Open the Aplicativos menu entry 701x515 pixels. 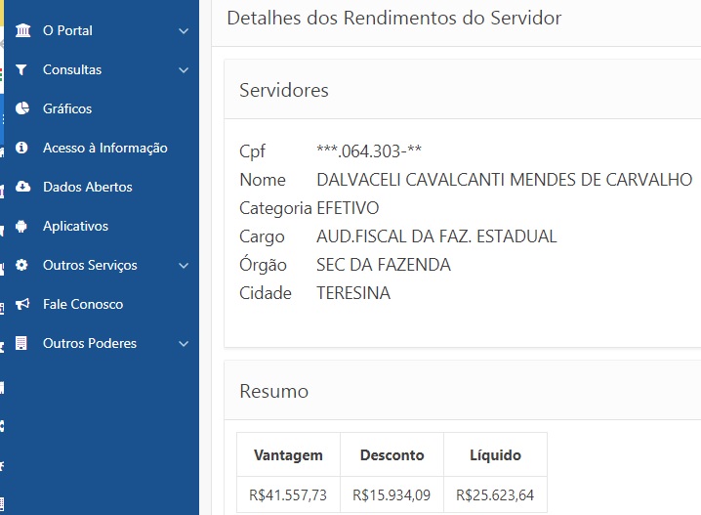pyautogui.click(x=75, y=226)
